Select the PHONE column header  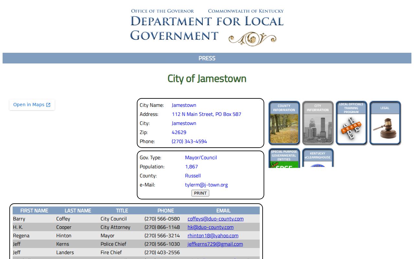166,210
